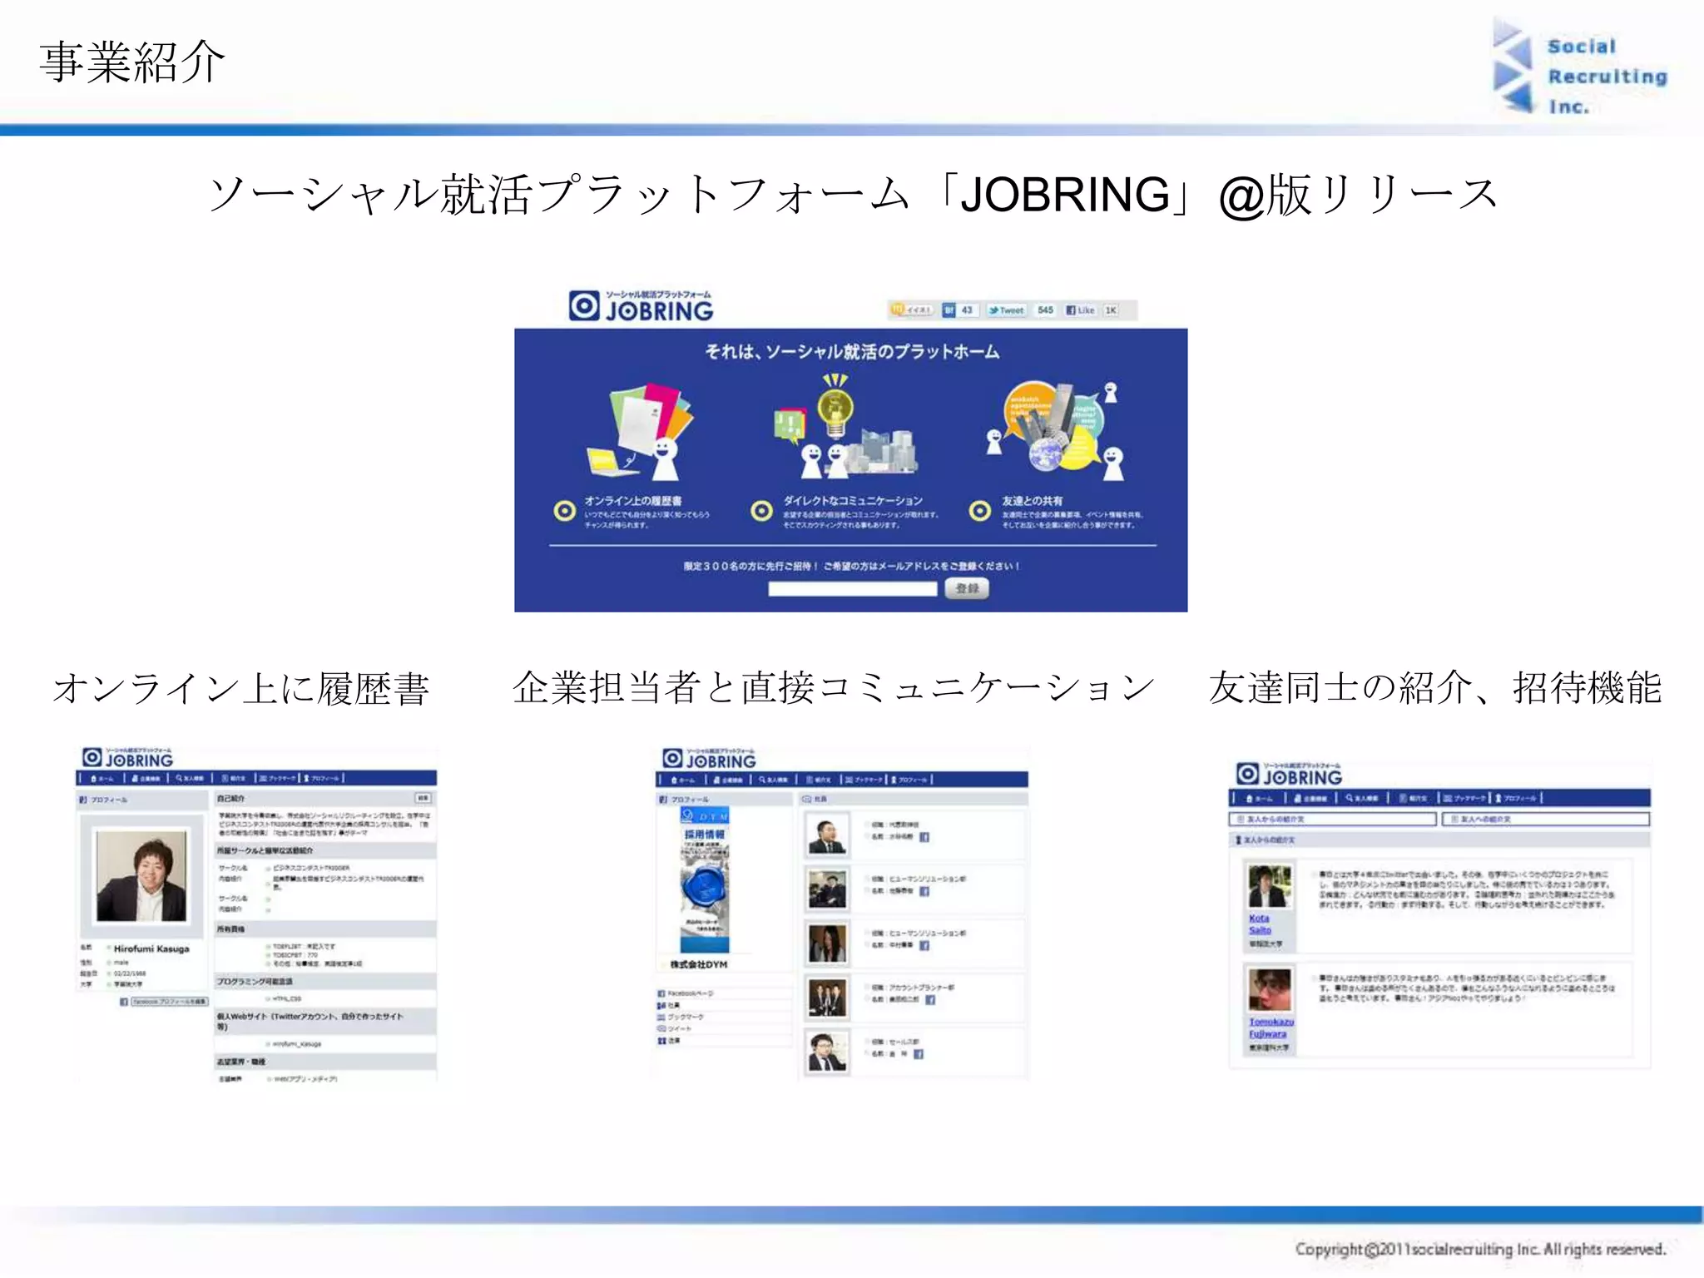Viewport: 1704px width, 1278px height.
Task: Click the light bulb communication illustration
Action: coord(845,426)
